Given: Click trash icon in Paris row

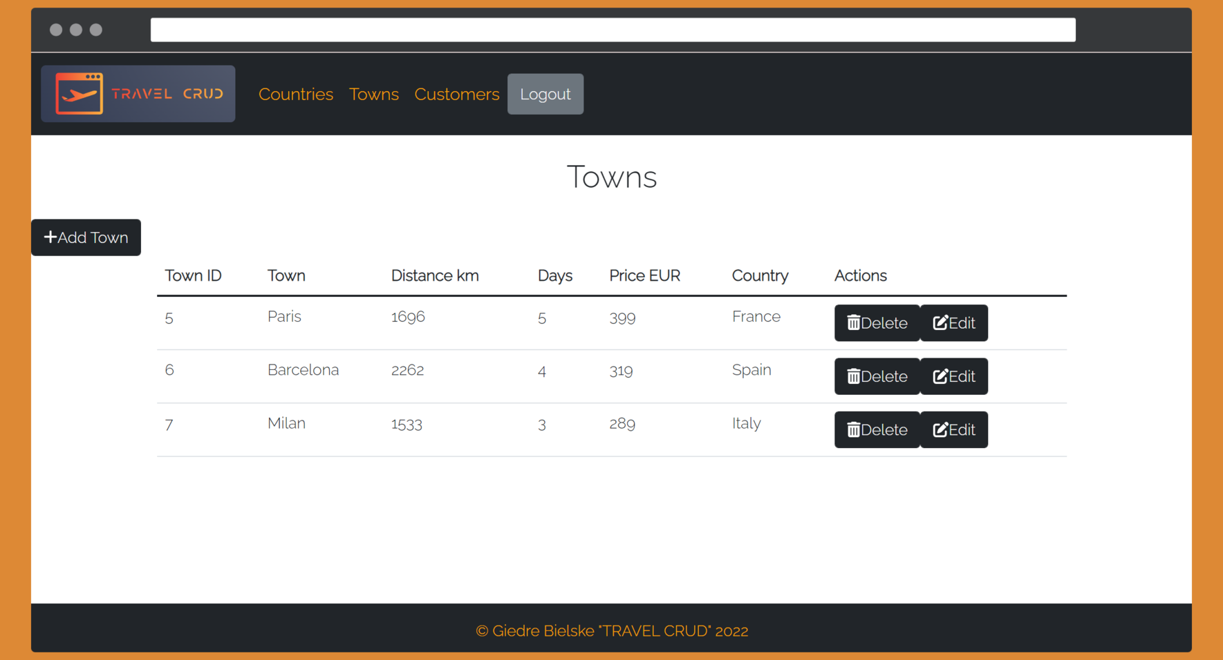Looking at the screenshot, I should (853, 323).
